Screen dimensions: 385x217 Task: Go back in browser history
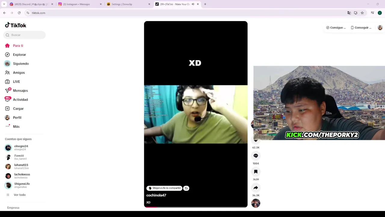click(x=5, y=13)
